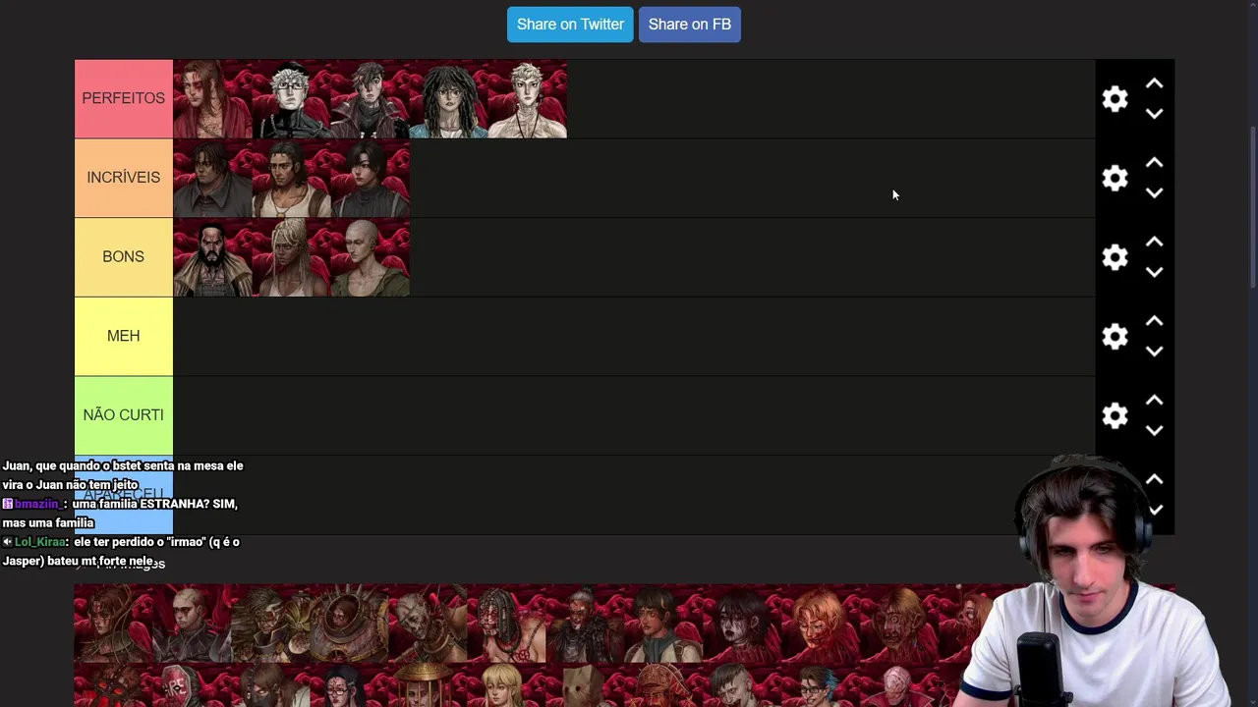Click Share on FB button
Screen dimensions: 1258x707
[690, 25]
